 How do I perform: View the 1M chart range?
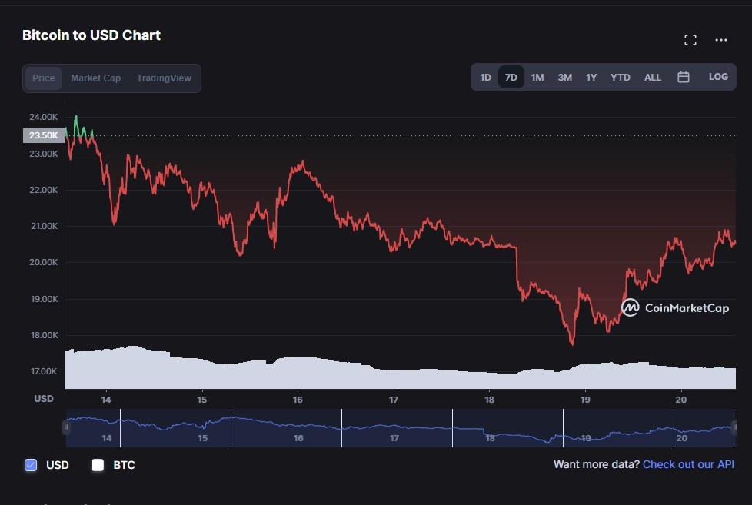click(x=537, y=77)
